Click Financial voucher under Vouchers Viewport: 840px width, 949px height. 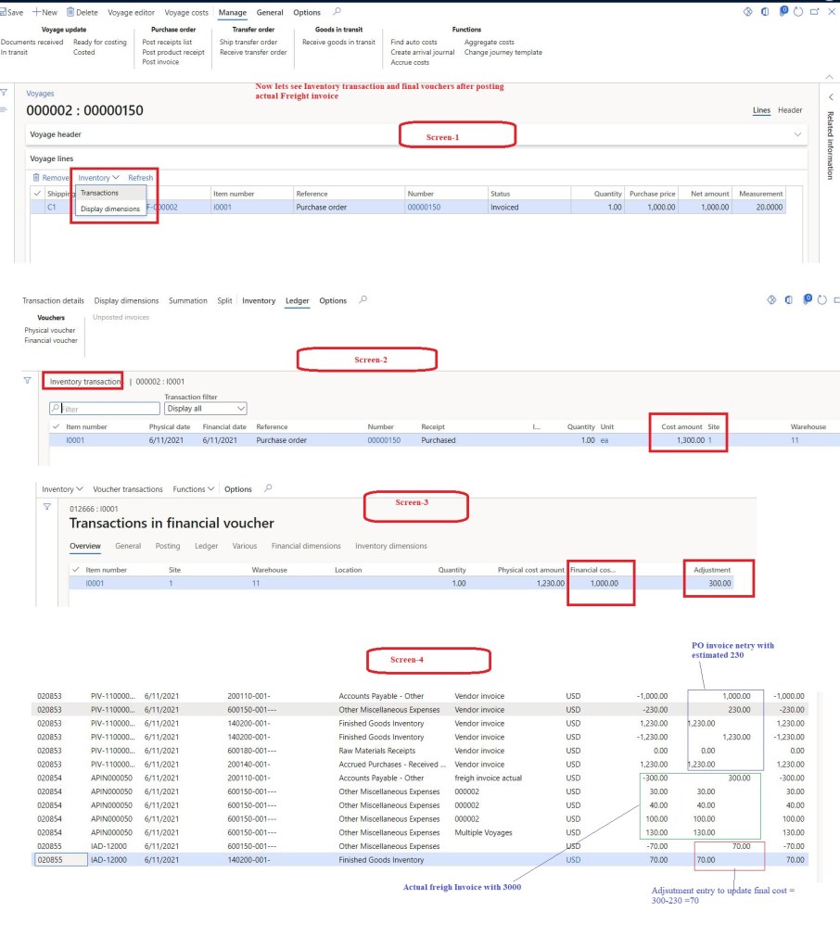coord(51,340)
